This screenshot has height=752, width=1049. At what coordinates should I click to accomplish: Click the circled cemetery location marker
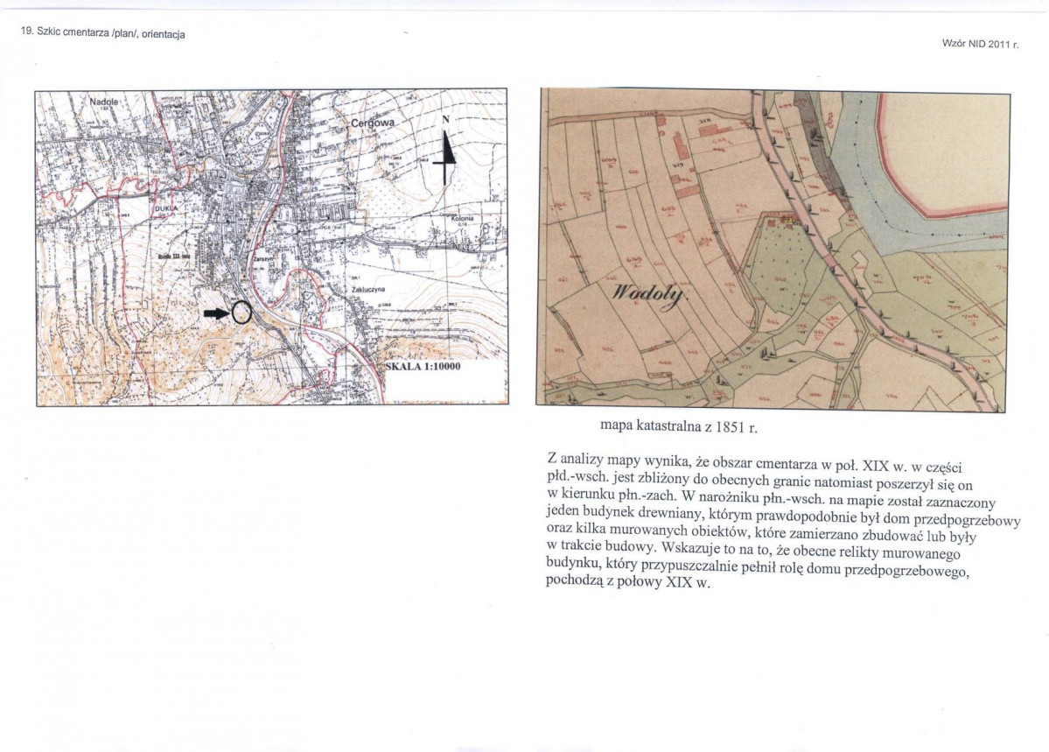coord(241,312)
